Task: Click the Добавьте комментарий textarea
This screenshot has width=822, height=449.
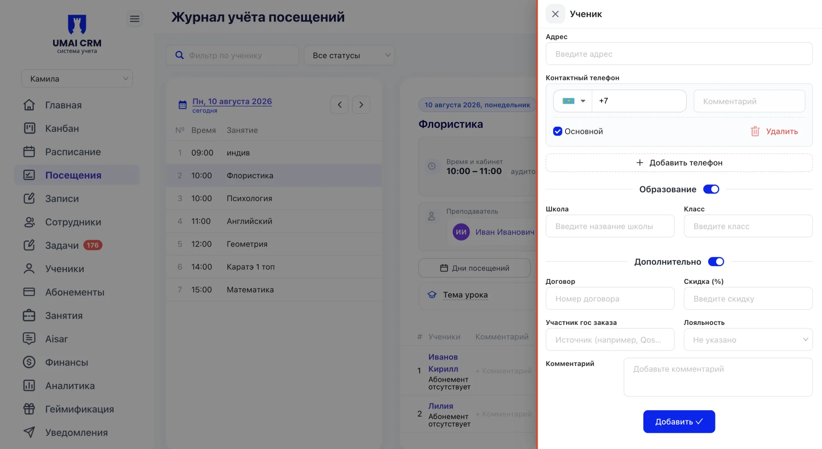Action: coord(718,377)
